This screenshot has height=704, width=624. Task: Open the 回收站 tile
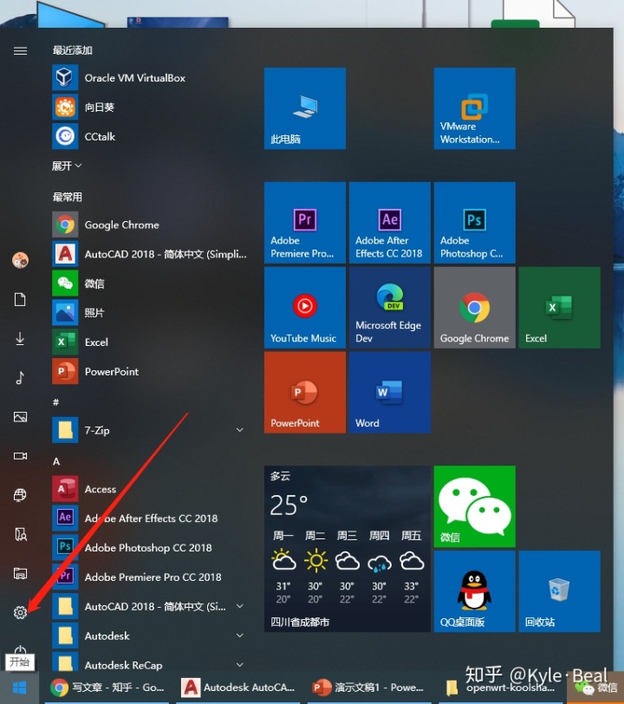559,591
